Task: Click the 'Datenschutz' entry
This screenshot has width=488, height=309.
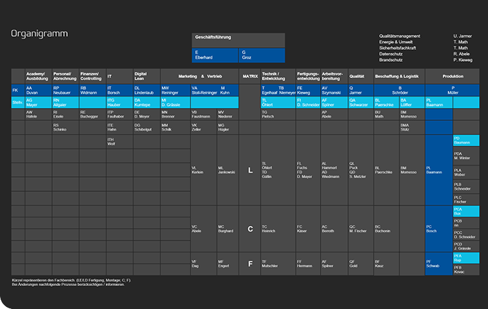Action: (390, 54)
